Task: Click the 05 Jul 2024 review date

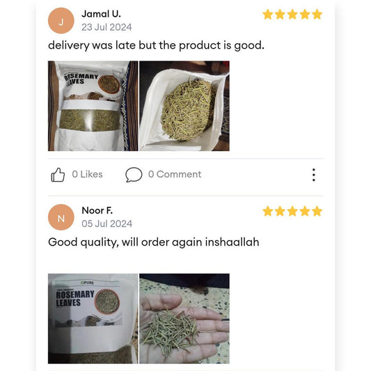Action: point(106,224)
